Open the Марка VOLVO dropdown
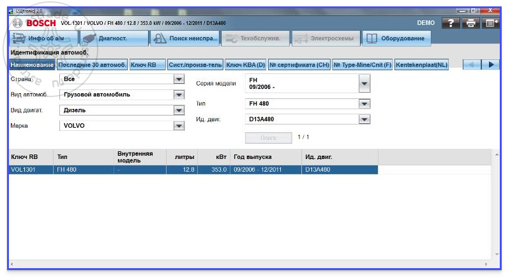Screen dimensions: 510x279 179,126
